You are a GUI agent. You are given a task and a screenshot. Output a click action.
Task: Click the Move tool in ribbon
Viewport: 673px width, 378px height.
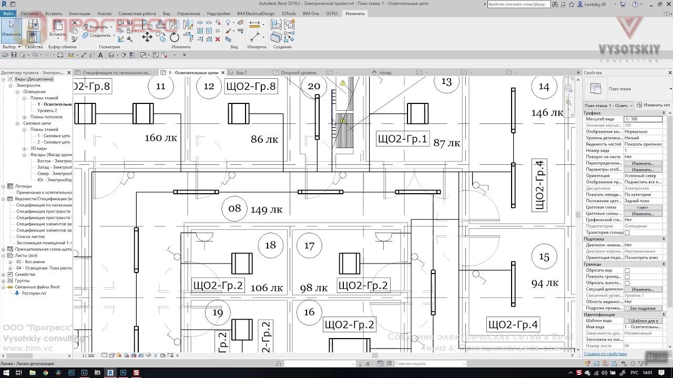(x=147, y=37)
